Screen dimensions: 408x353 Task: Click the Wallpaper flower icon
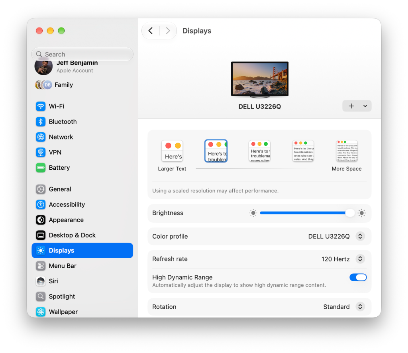click(x=41, y=312)
